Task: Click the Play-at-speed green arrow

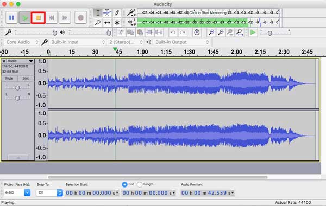Action: tap(253, 33)
